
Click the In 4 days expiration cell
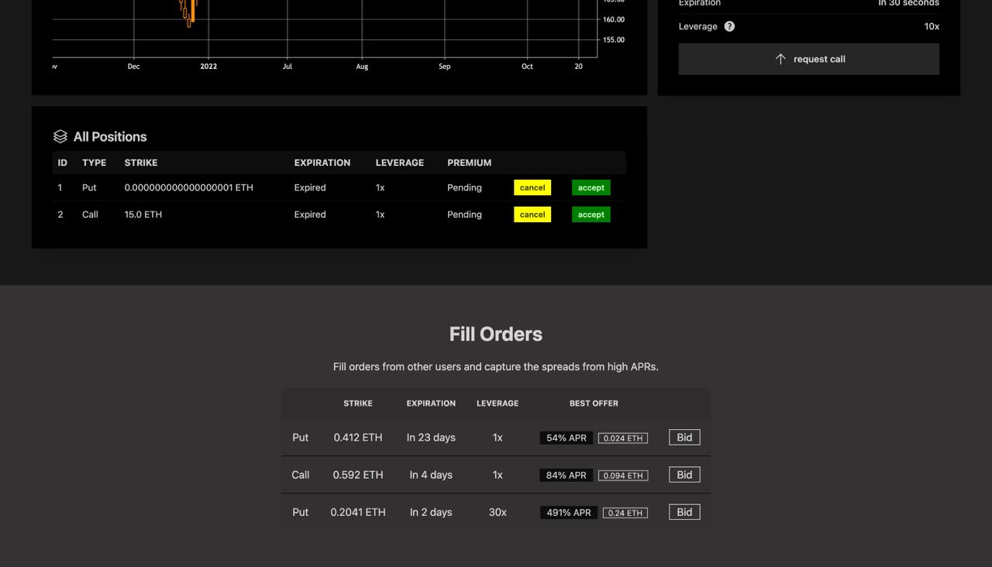[x=431, y=475]
